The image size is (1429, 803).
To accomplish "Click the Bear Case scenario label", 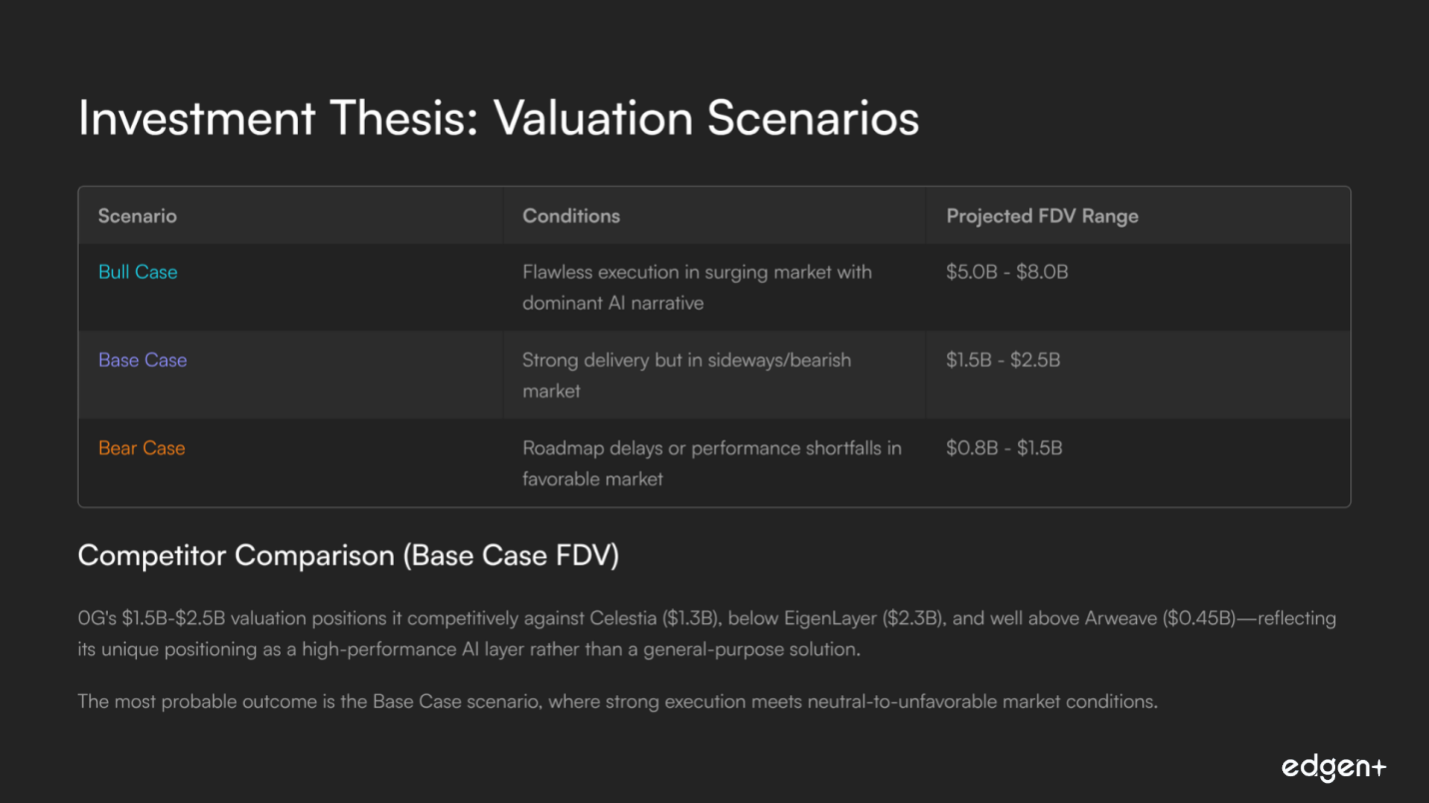I will [x=142, y=448].
